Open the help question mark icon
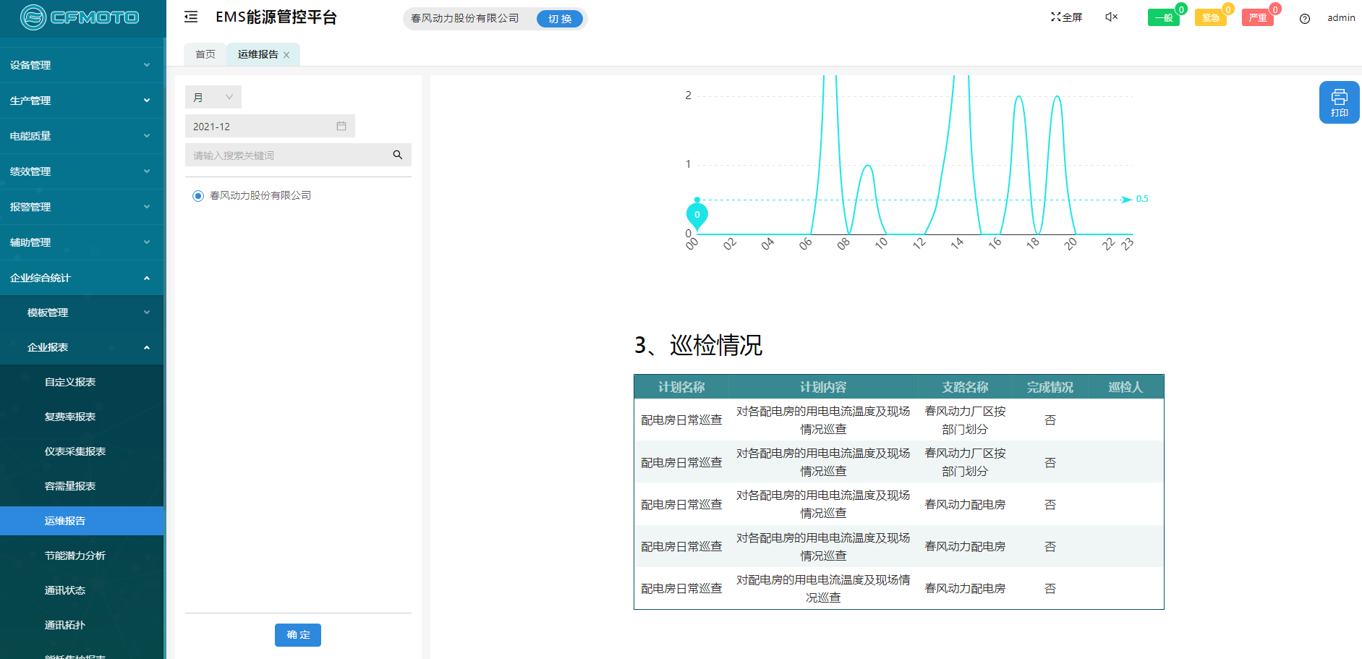Viewport: 1362px width, 659px height. 1304,19
